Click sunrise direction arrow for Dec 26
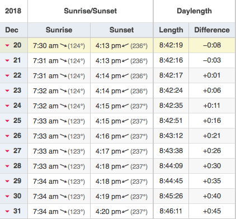Screen dimensions: 236x219 pyautogui.click(x=63, y=136)
